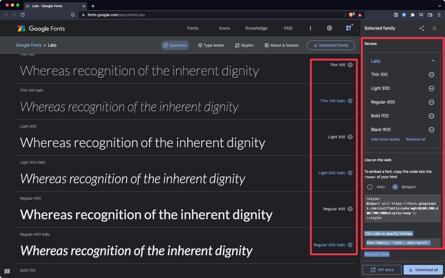Click the font-family CSS rule snippet
Screen dimensions: 445x278
point(402,243)
